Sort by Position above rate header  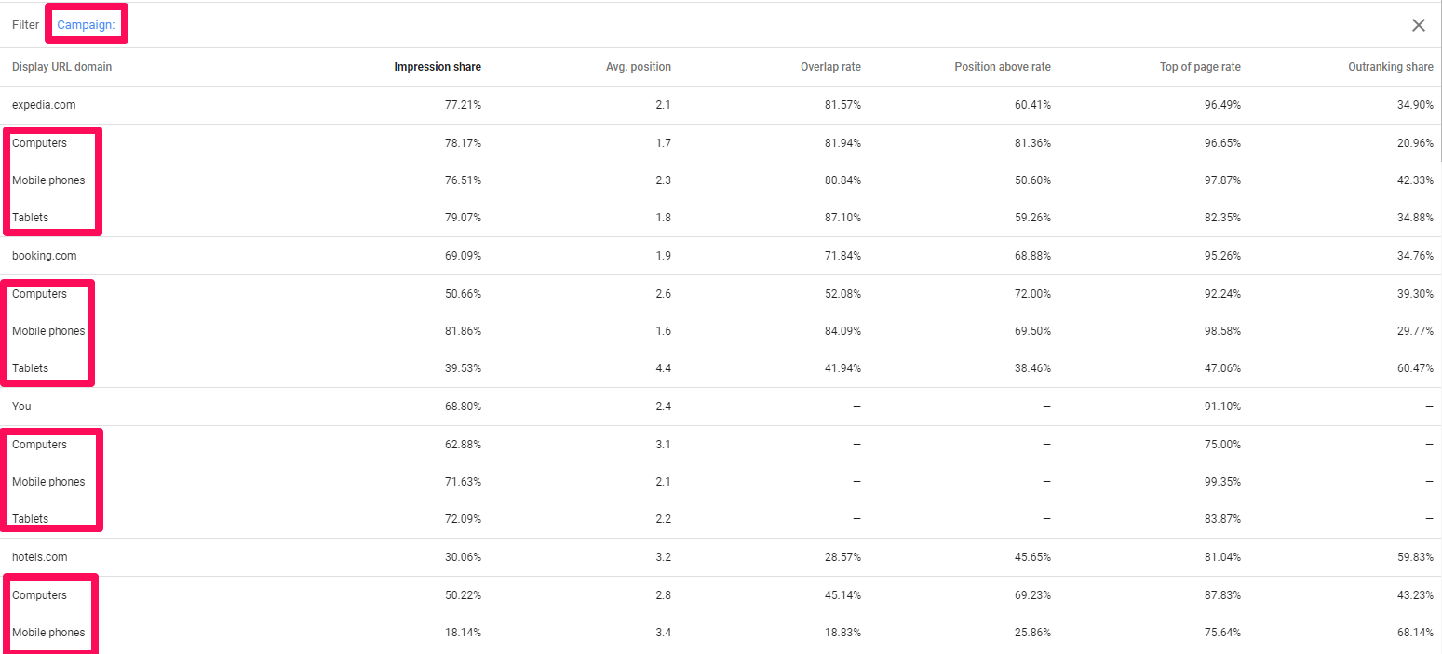(1003, 67)
